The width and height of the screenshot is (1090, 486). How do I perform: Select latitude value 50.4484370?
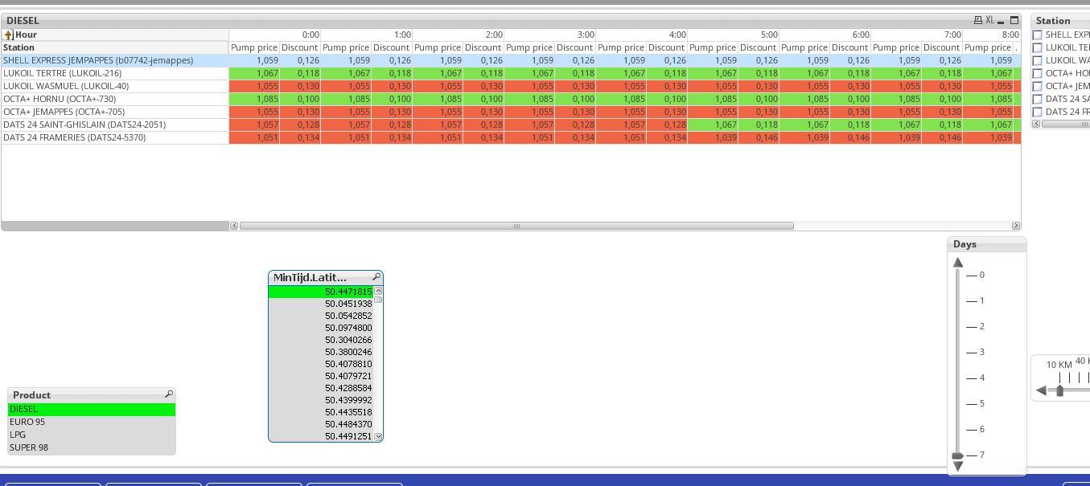point(321,424)
